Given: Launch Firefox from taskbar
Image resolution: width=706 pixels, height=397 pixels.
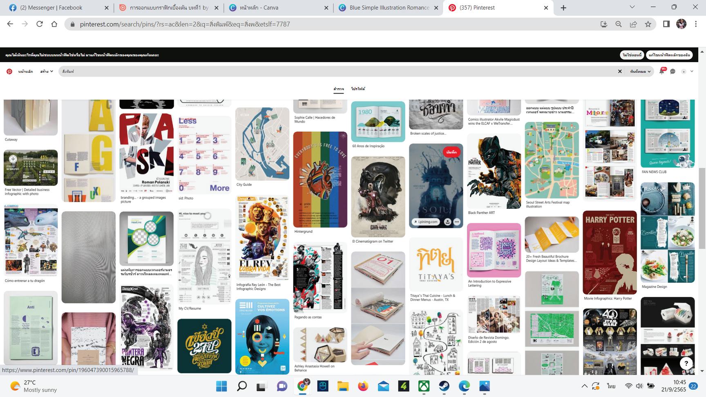Looking at the screenshot, I should (363, 386).
